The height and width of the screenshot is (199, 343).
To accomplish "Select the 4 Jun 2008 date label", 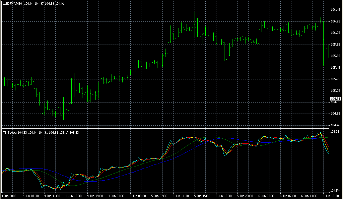I will tap(9, 196).
